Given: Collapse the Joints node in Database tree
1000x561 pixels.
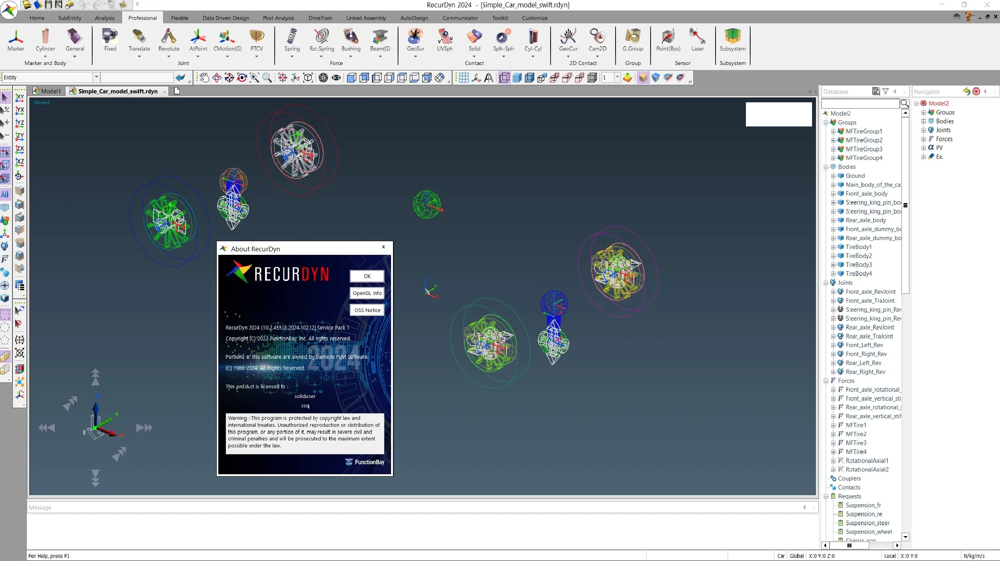Looking at the screenshot, I should [x=826, y=283].
